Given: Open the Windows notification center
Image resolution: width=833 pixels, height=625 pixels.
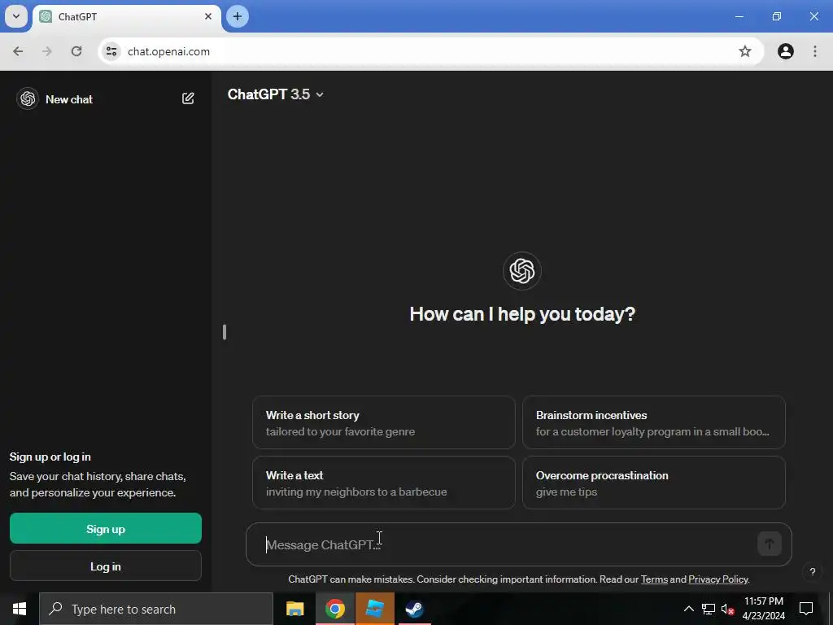Looking at the screenshot, I should pos(806,609).
